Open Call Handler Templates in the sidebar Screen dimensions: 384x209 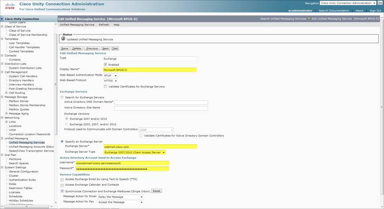pyautogui.click(x=24, y=47)
